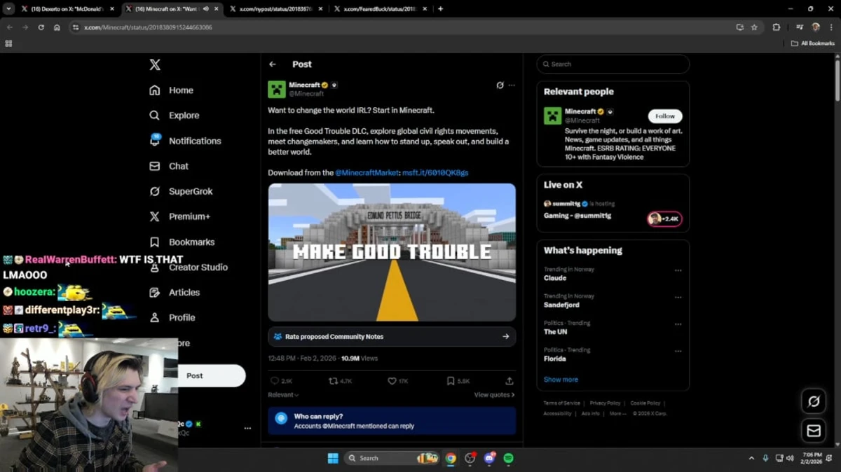Follow the Minecraft account
This screenshot has height=472, width=841.
664,116
